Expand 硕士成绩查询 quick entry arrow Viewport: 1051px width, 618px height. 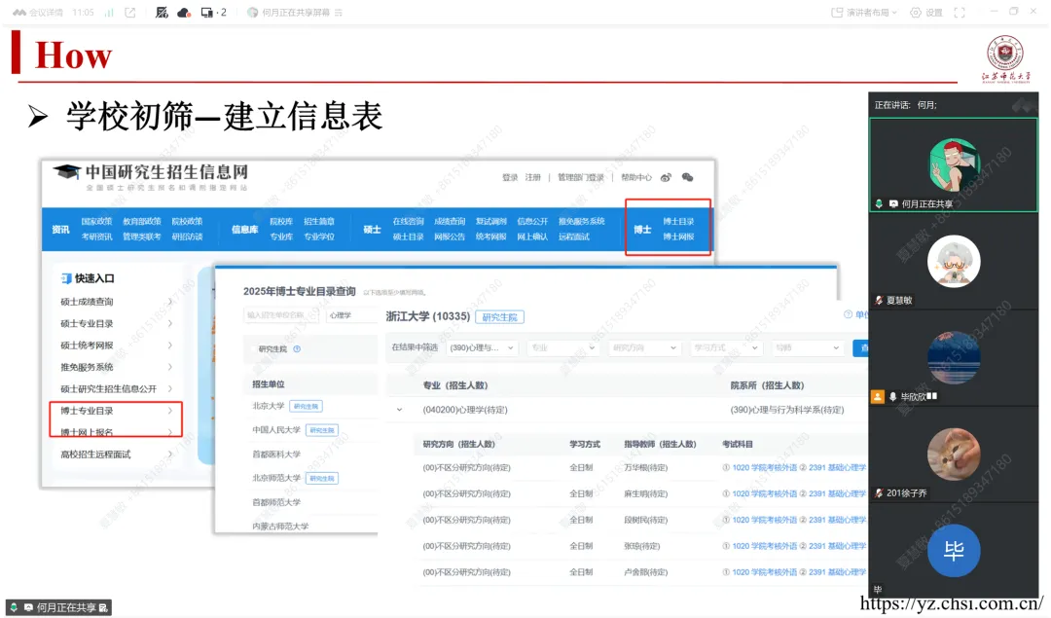(x=169, y=302)
